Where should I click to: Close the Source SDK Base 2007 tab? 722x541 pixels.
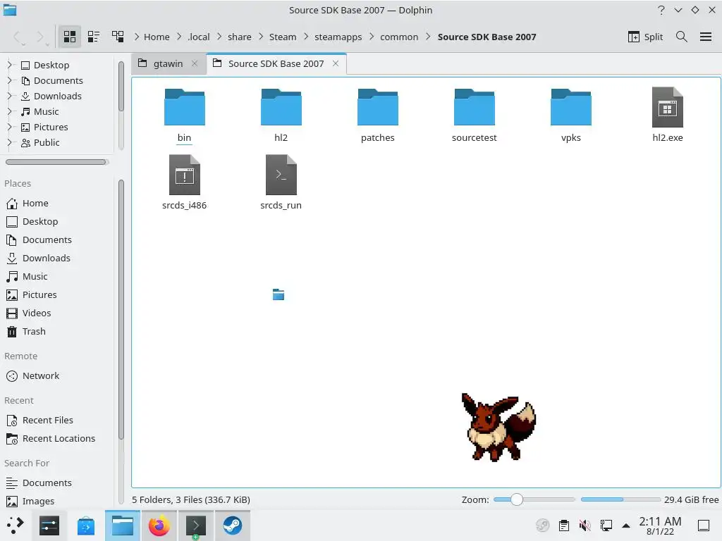[x=336, y=63]
